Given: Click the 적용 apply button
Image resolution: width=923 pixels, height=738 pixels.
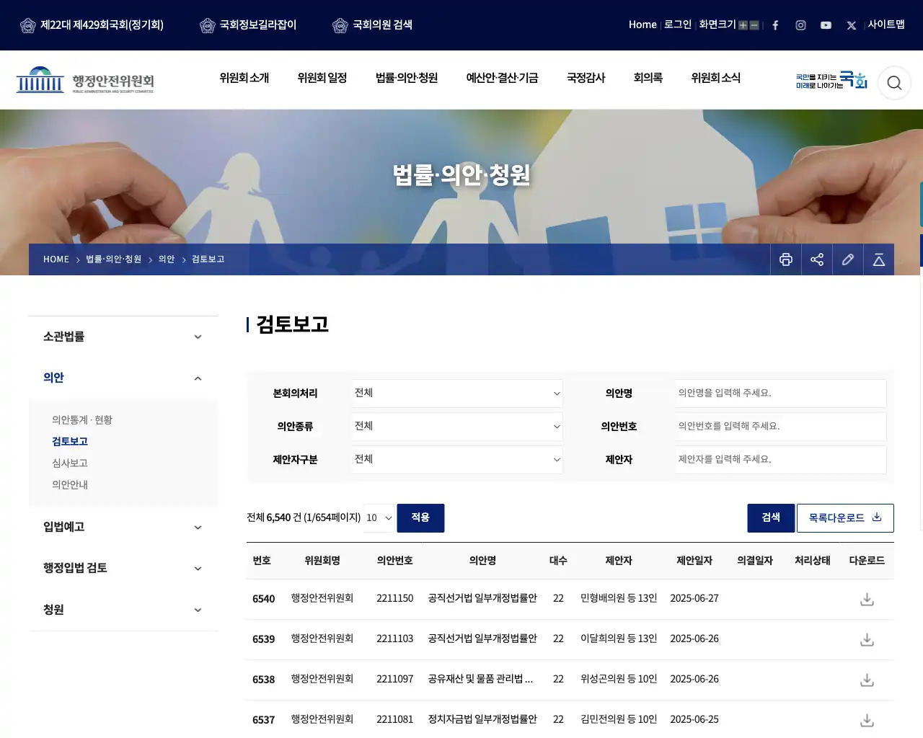Looking at the screenshot, I should tap(420, 518).
